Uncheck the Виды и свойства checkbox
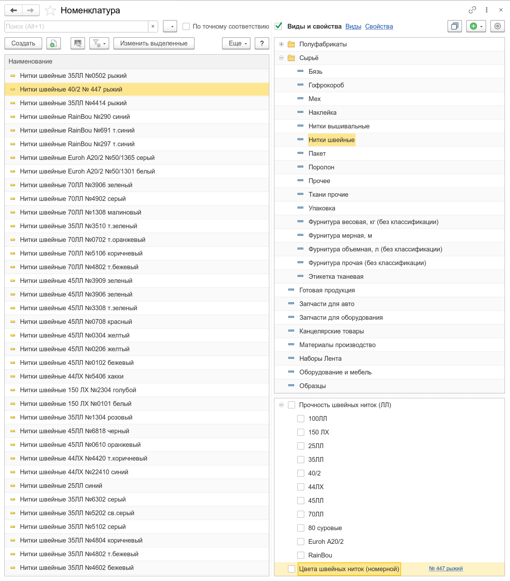 278,26
